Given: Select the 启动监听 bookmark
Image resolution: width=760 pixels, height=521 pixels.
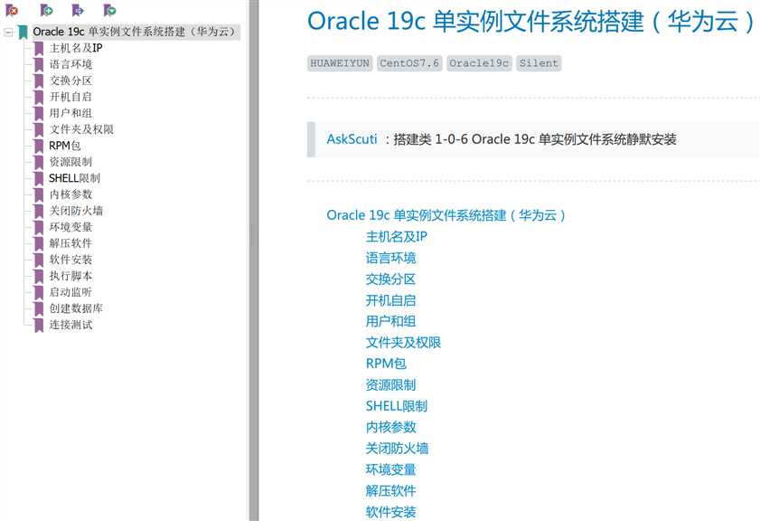Looking at the screenshot, I should [x=70, y=292].
